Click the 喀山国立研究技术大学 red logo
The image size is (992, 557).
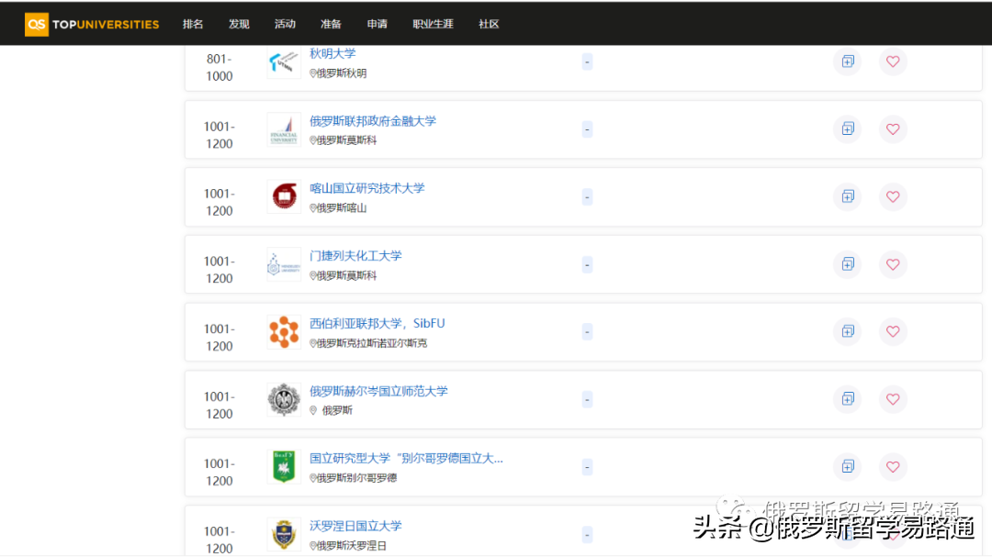(x=284, y=196)
